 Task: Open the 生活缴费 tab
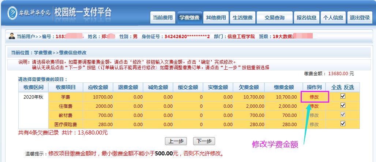click(242, 18)
